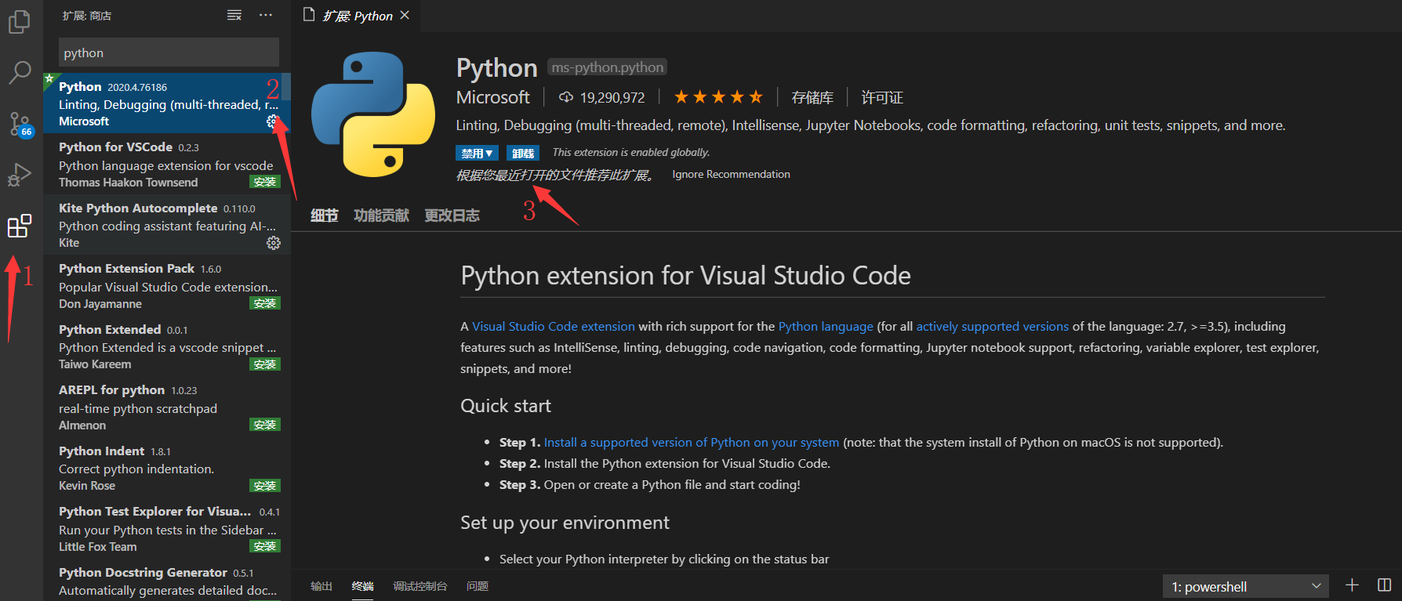Add a new terminal with plus icon
Image resolution: width=1402 pixels, height=601 pixels.
1352,585
